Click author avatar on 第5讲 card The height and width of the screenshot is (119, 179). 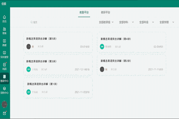(29, 47)
